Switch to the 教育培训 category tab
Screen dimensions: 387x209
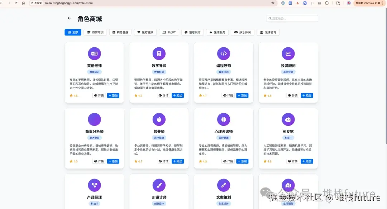coord(95,32)
